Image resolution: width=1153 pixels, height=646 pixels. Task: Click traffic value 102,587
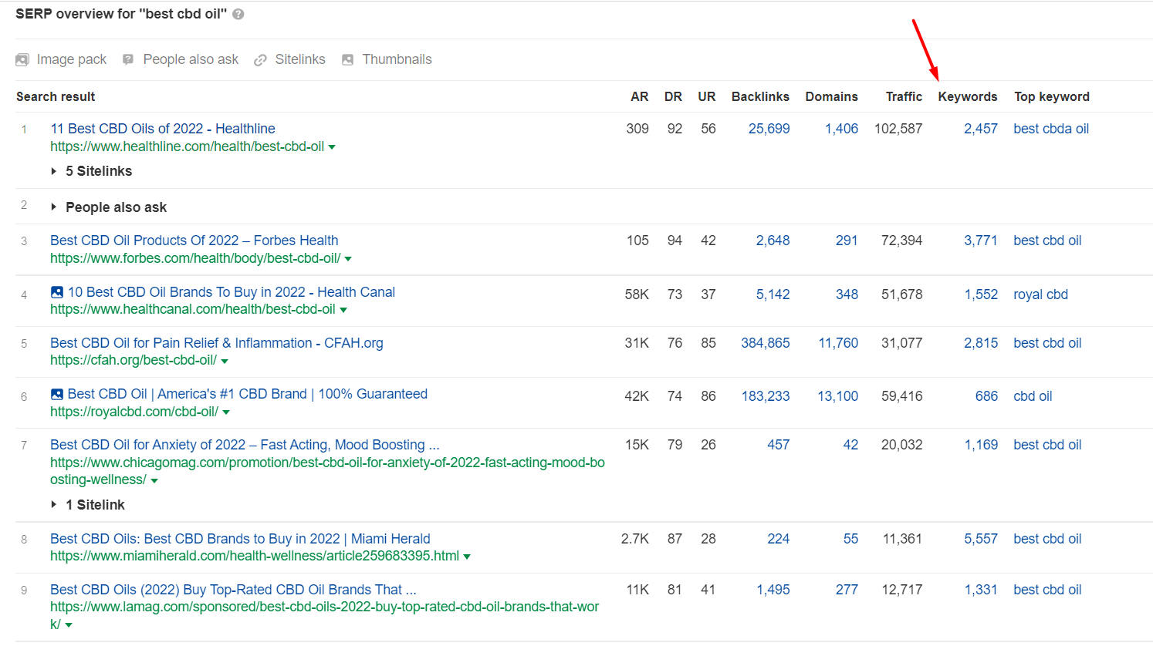tap(898, 129)
